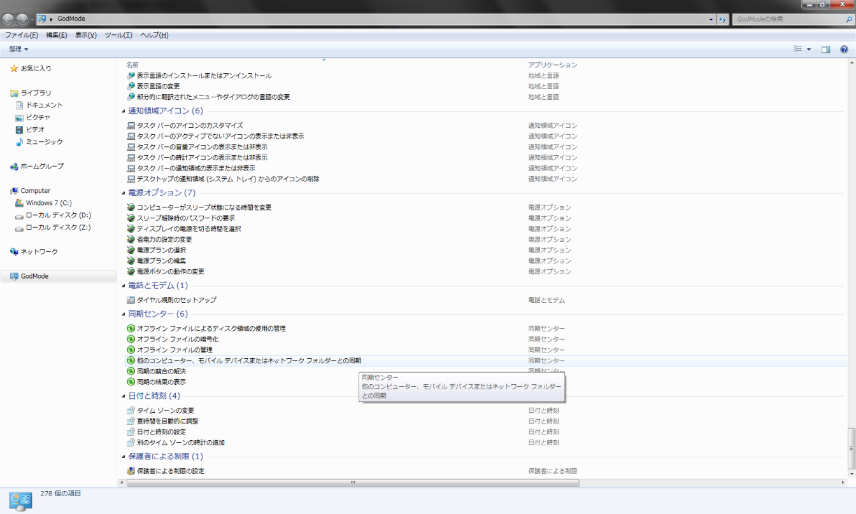
Task: Click the icon beside タスク バーのアイコンのカスタマイズ
Action: tap(131, 125)
